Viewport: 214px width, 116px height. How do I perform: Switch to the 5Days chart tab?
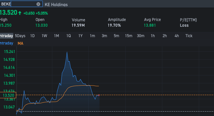[x=20, y=36]
